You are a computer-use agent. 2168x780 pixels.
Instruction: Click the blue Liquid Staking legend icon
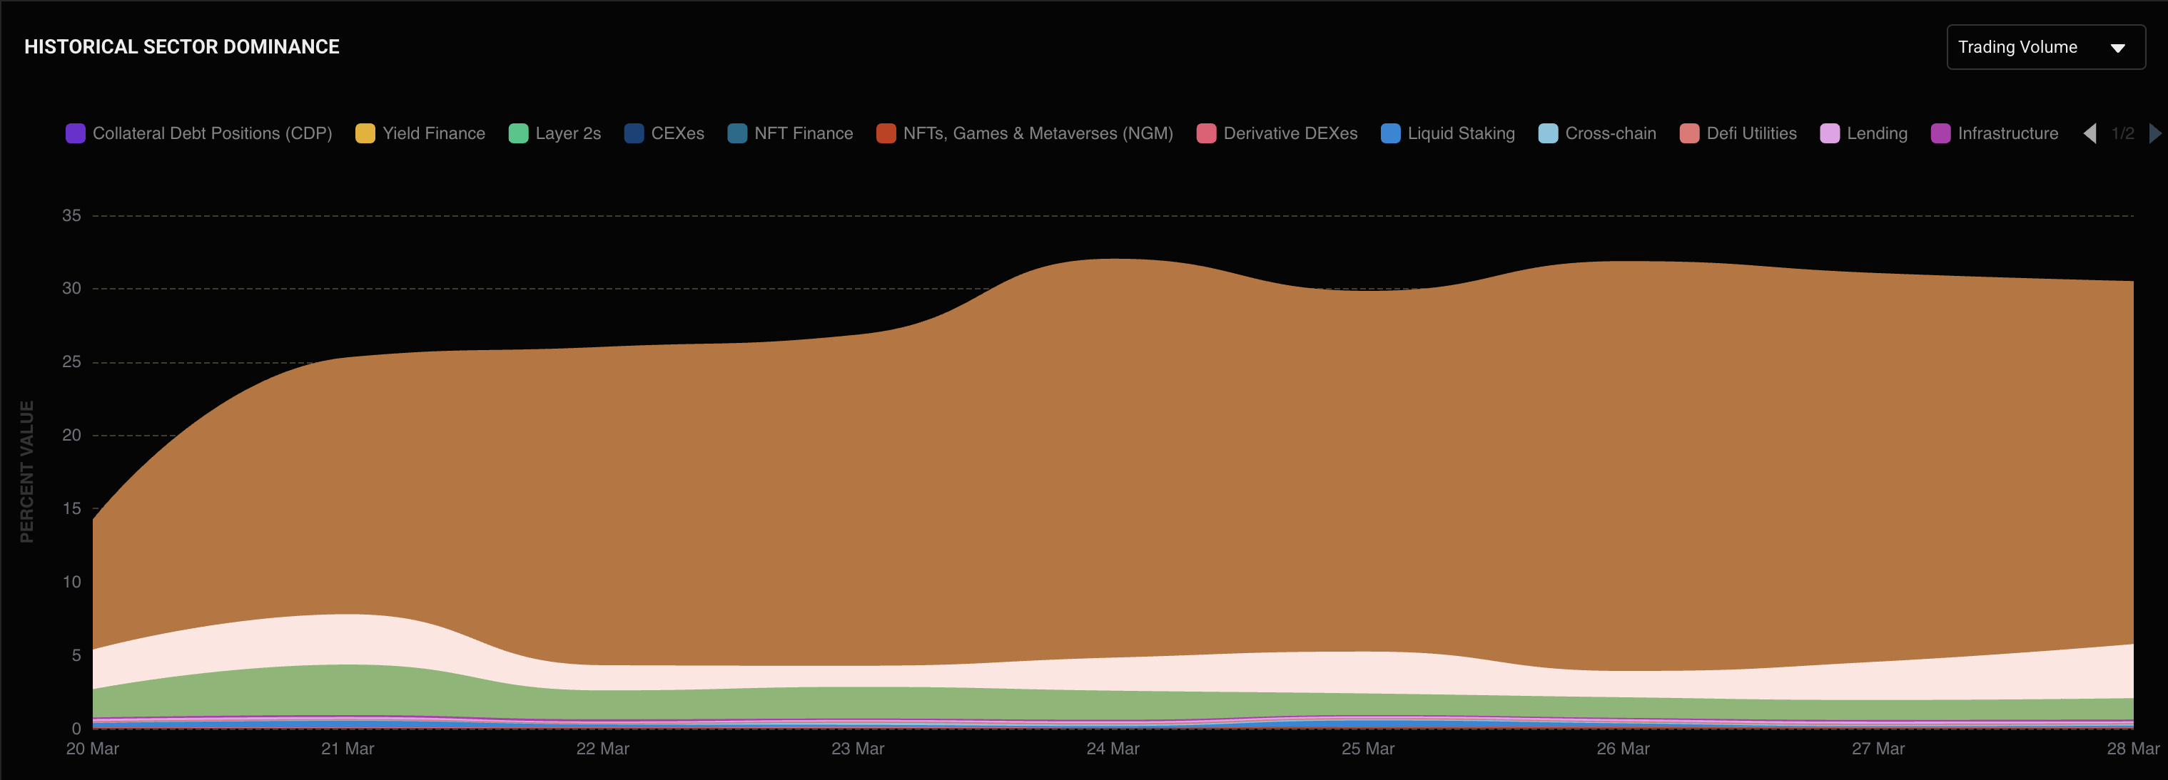coord(1390,133)
